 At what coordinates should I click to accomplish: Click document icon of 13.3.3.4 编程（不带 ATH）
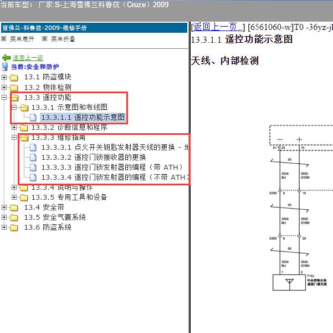(33, 178)
